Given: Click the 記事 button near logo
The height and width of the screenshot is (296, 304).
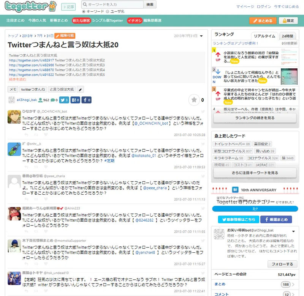Looking at the screenshot, I should tap(68, 7).
